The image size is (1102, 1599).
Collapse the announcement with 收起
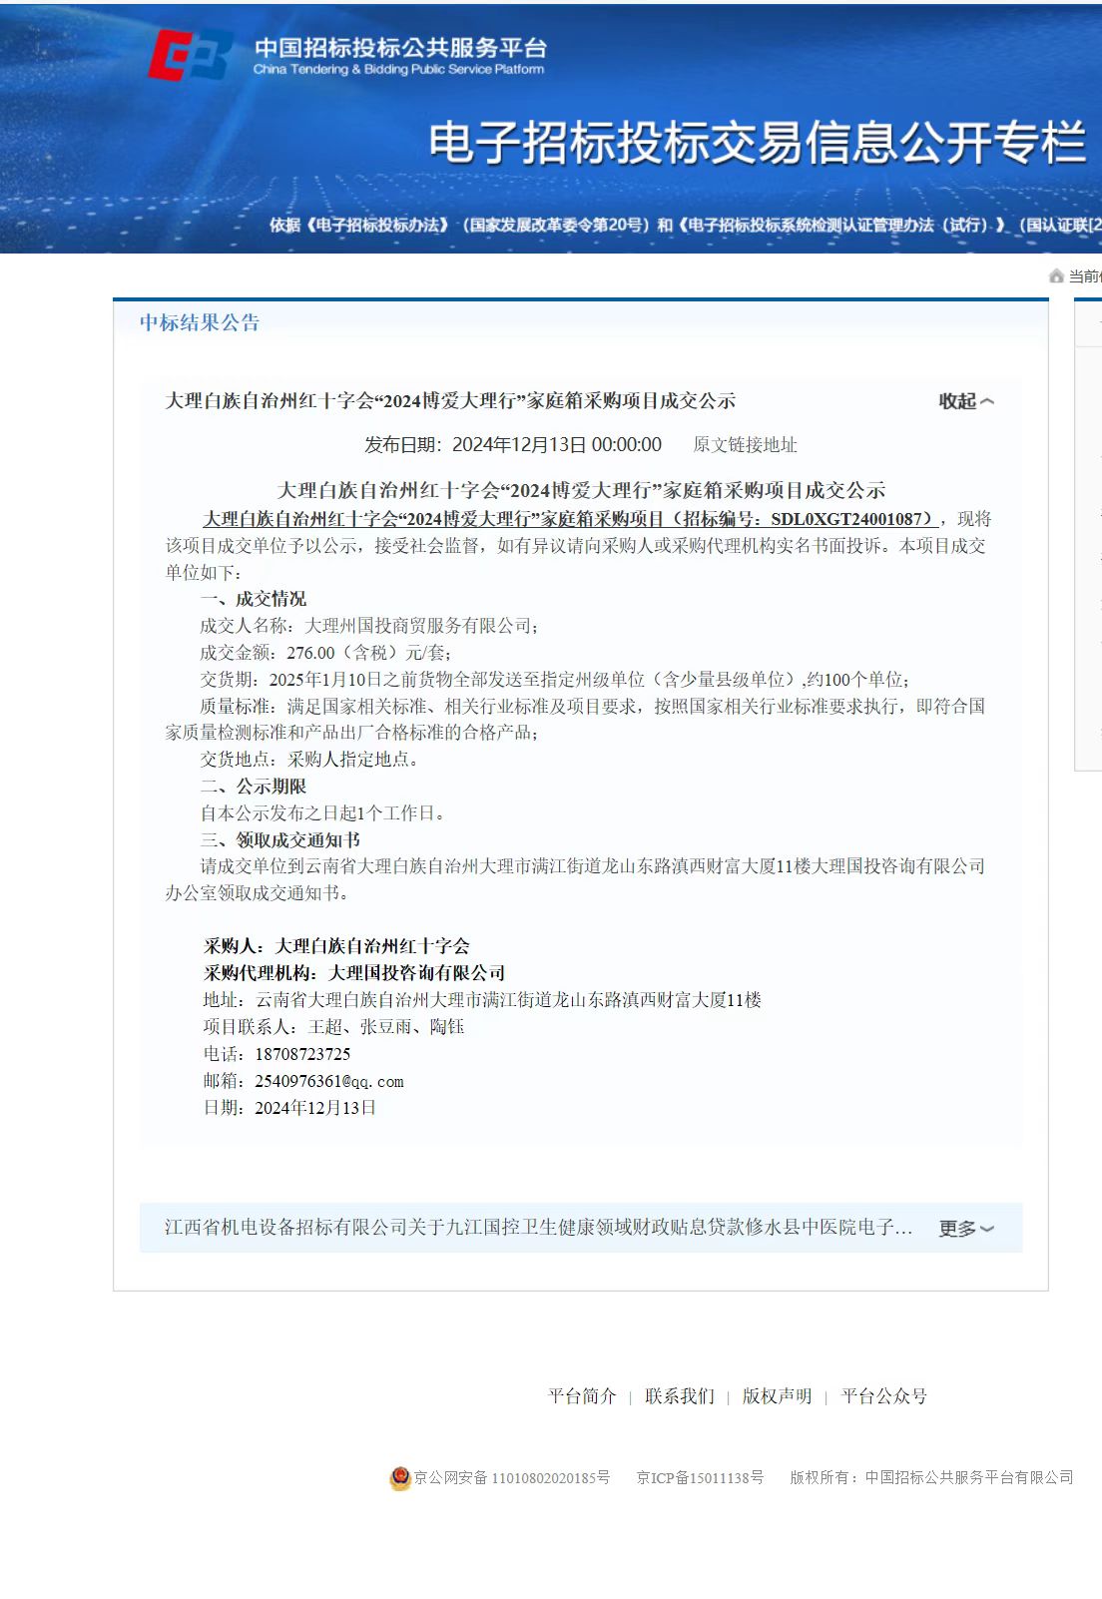pos(965,401)
